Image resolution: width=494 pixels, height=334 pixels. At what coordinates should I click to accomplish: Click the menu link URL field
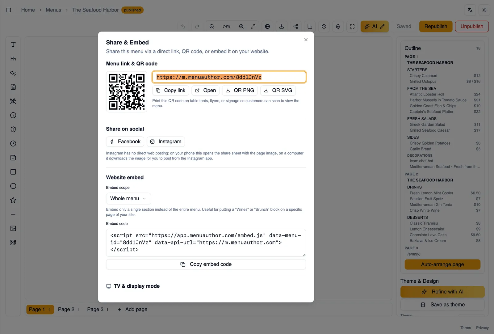229,77
